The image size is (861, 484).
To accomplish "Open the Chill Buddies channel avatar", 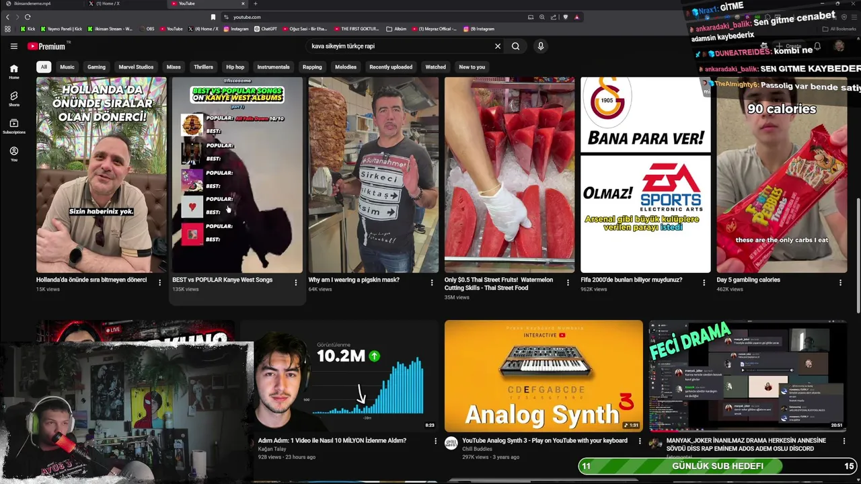I will (451, 443).
